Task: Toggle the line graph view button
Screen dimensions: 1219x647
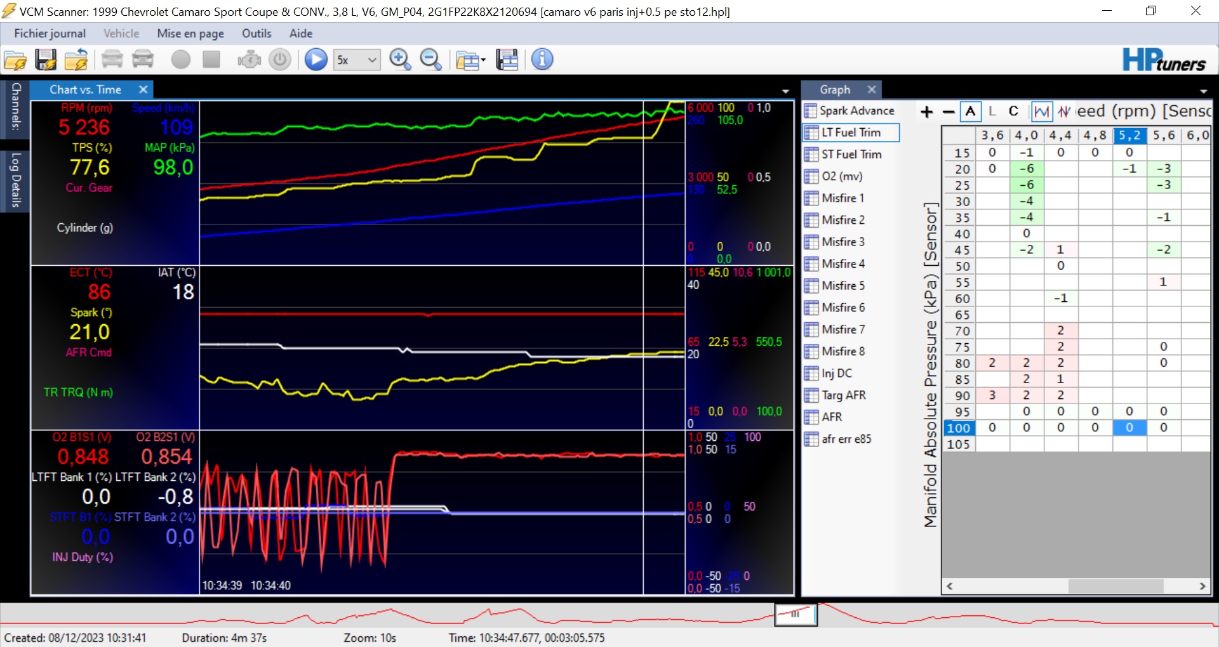Action: click(1041, 112)
